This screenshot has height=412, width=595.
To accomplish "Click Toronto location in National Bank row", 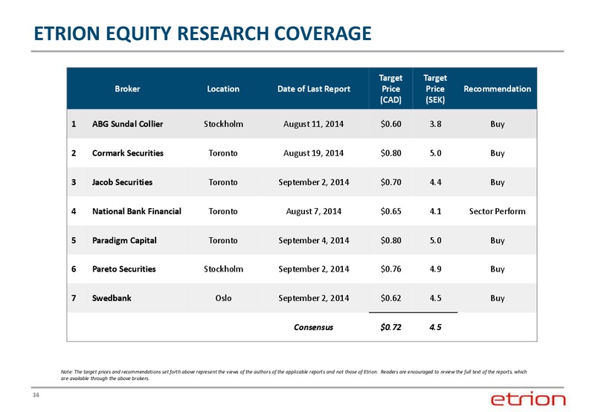I will pyautogui.click(x=223, y=211).
